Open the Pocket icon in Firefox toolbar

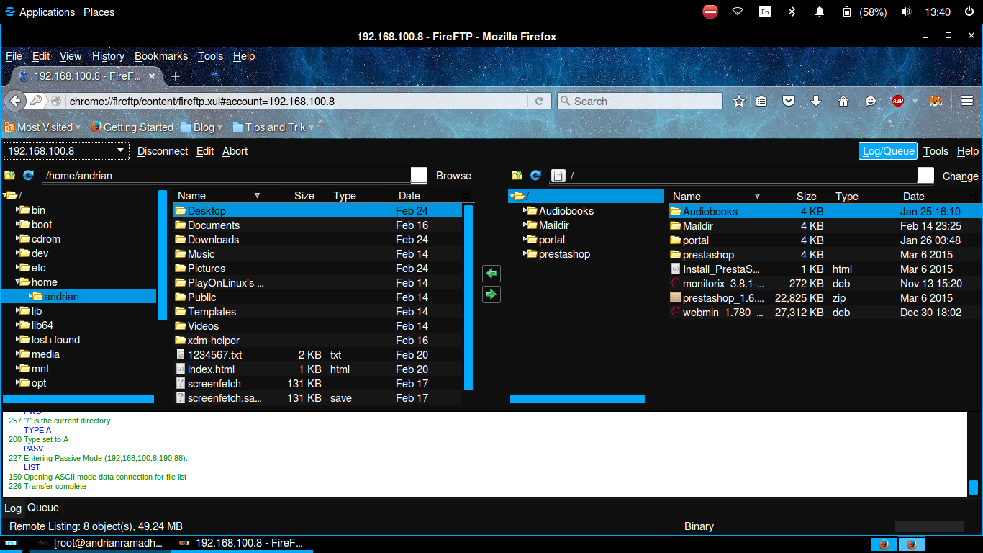click(789, 102)
